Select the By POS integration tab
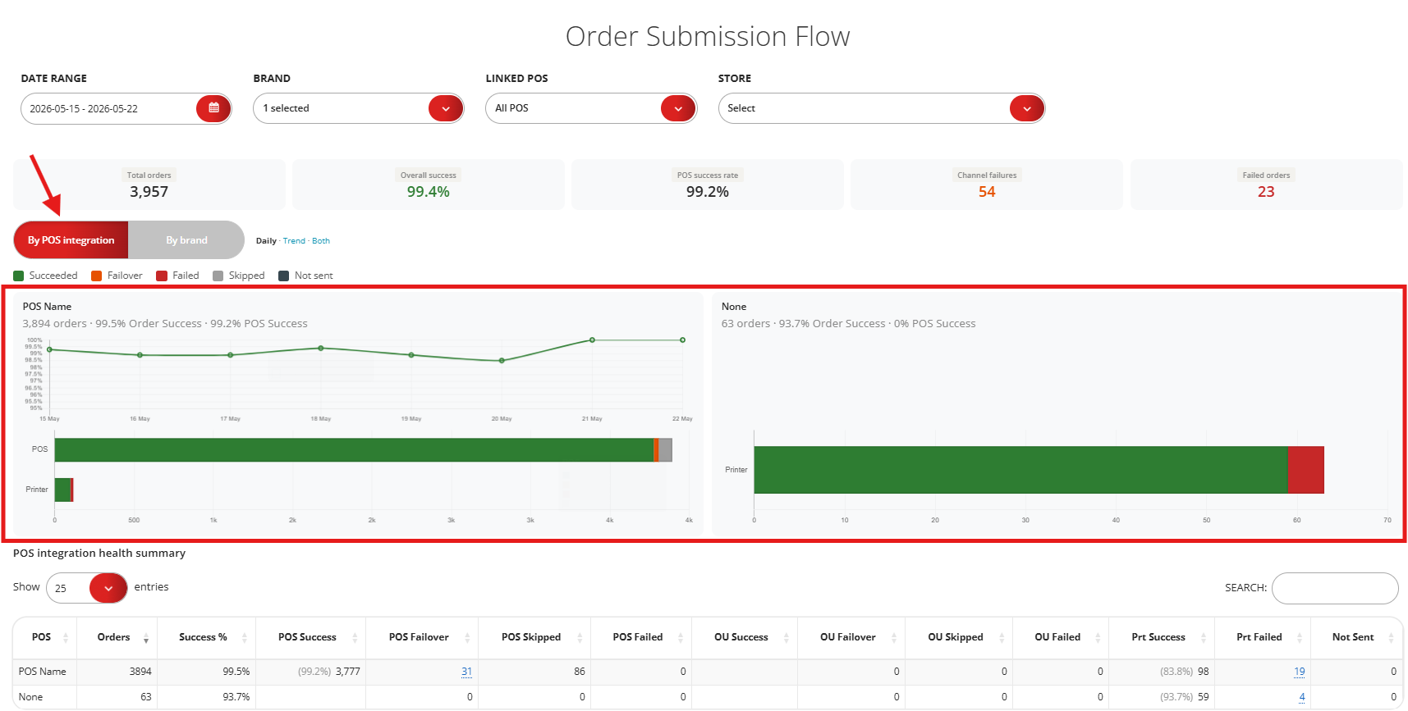Screen dimensions: 1408x711 pyautogui.click(x=71, y=240)
